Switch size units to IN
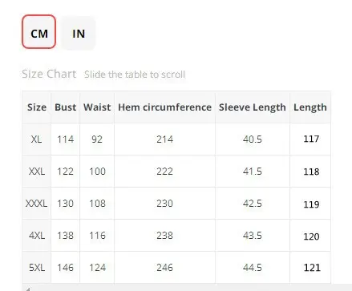This screenshot has width=352, height=291. (x=79, y=33)
